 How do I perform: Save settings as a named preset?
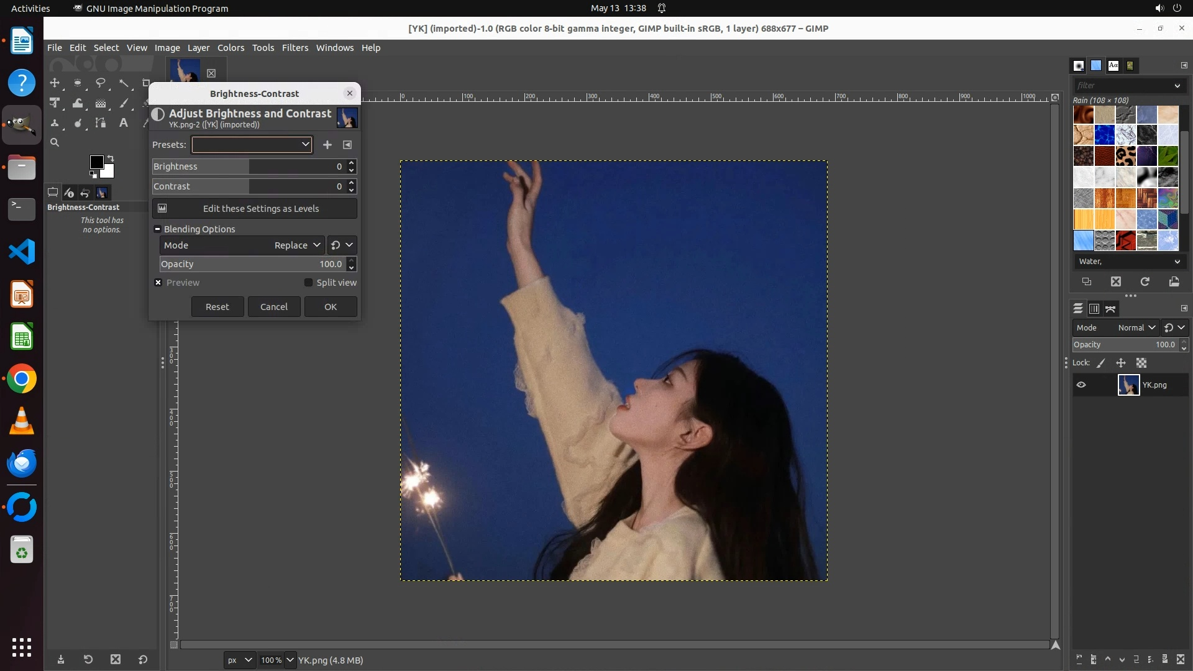point(327,145)
